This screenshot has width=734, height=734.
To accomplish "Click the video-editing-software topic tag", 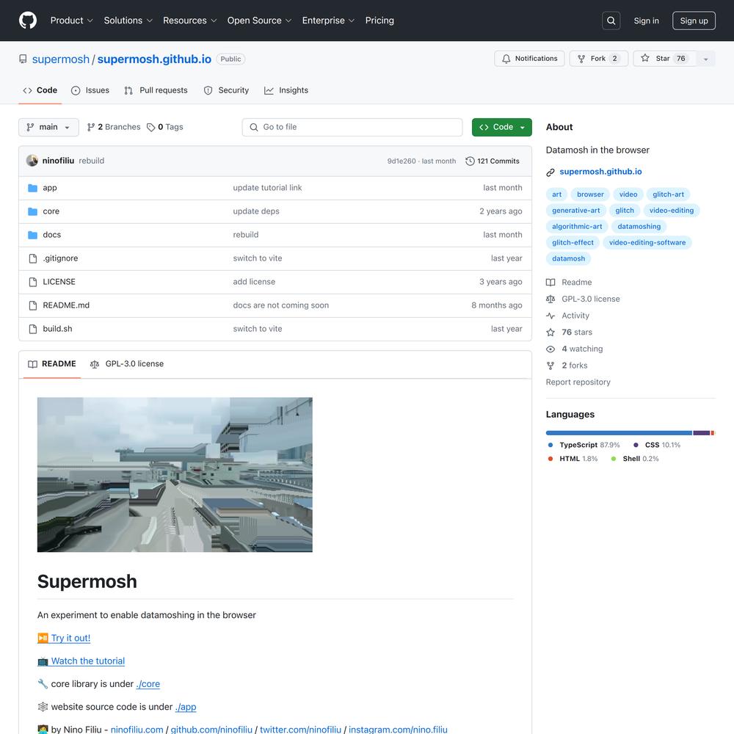I will tap(647, 242).
